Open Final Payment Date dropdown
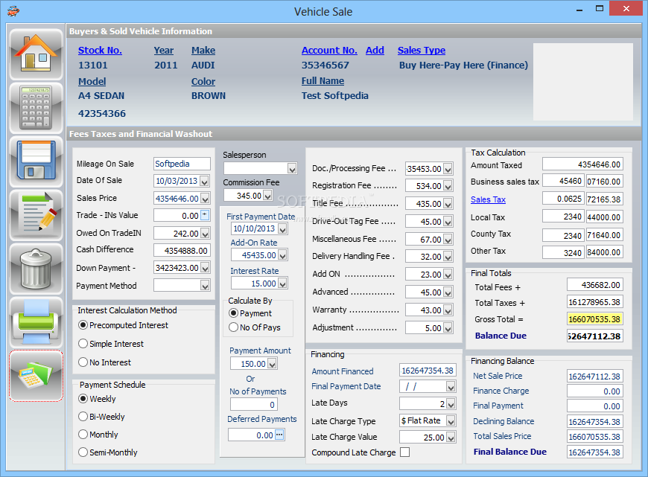Image resolution: width=648 pixels, height=477 pixels. coord(451,386)
